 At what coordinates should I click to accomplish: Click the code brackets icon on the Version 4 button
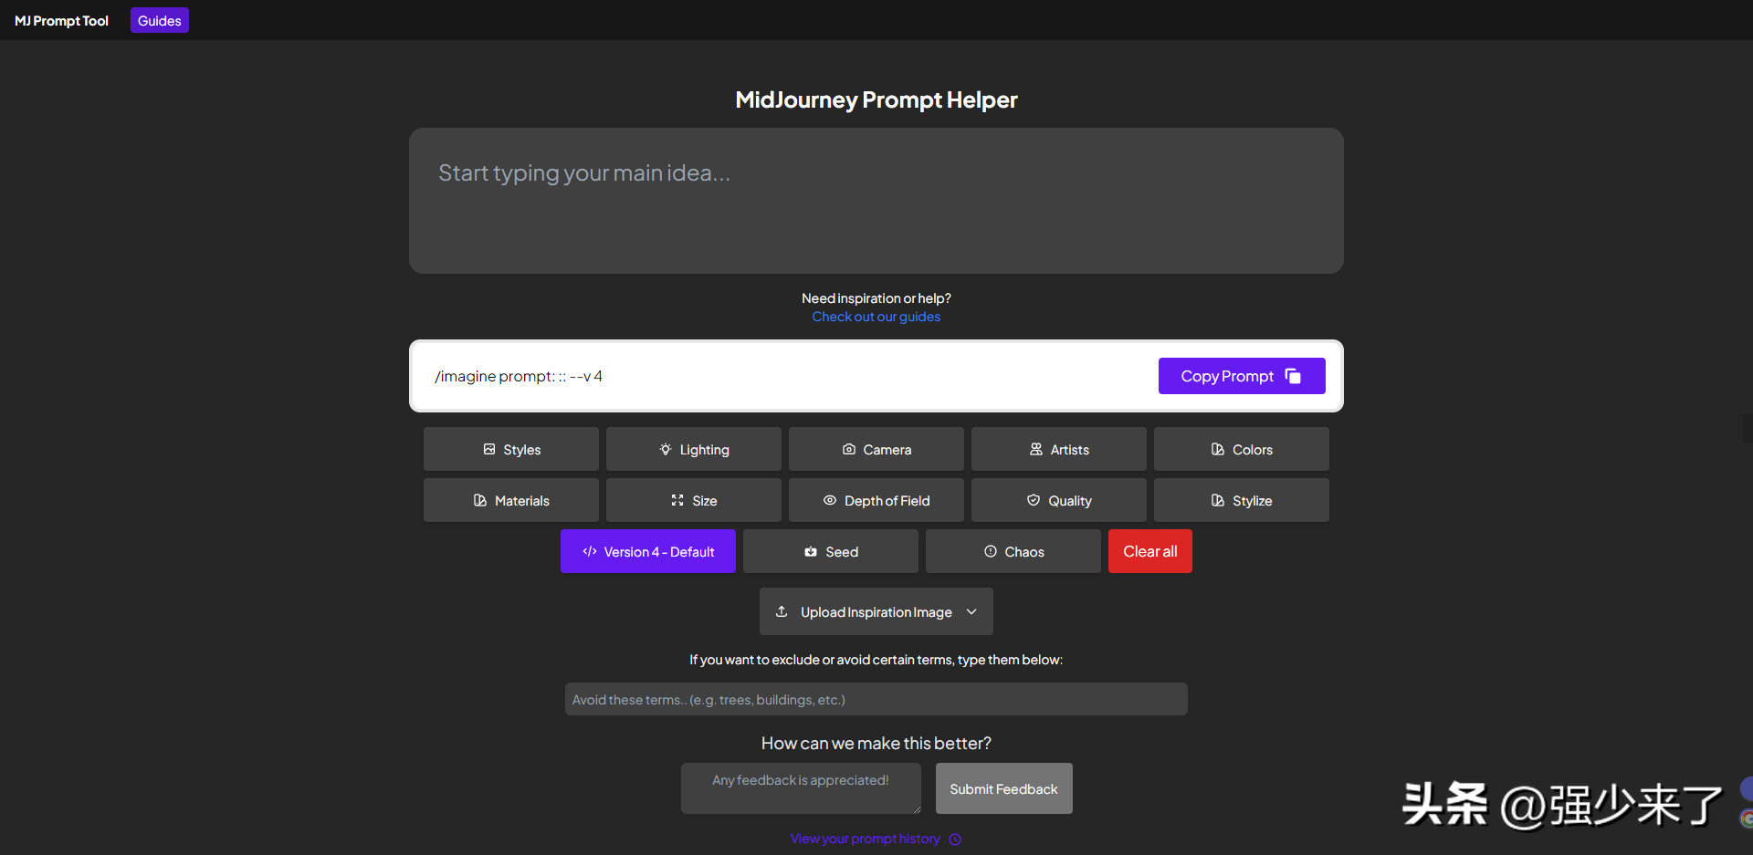point(590,551)
